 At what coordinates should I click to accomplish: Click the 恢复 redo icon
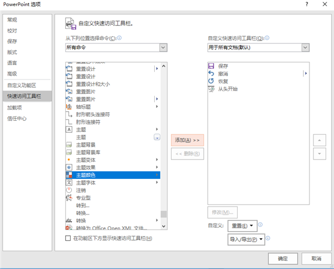[211, 81]
